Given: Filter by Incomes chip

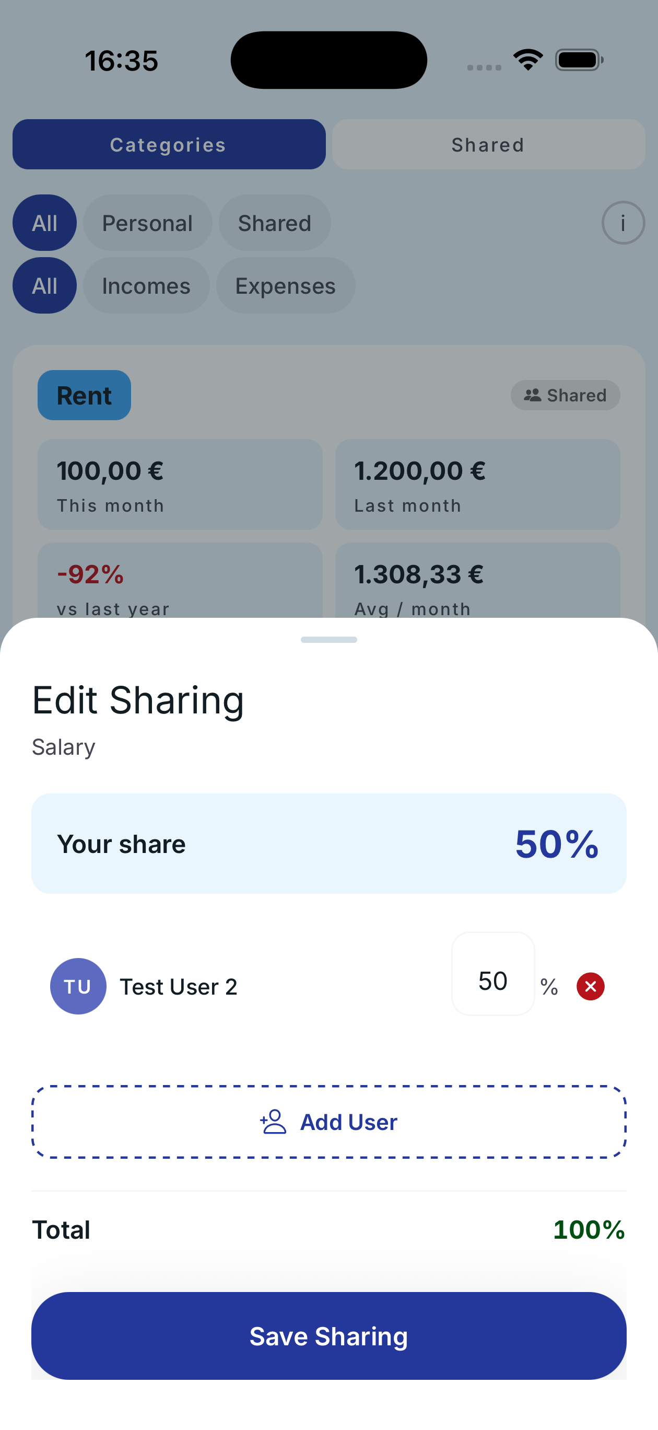Looking at the screenshot, I should point(146,286).
